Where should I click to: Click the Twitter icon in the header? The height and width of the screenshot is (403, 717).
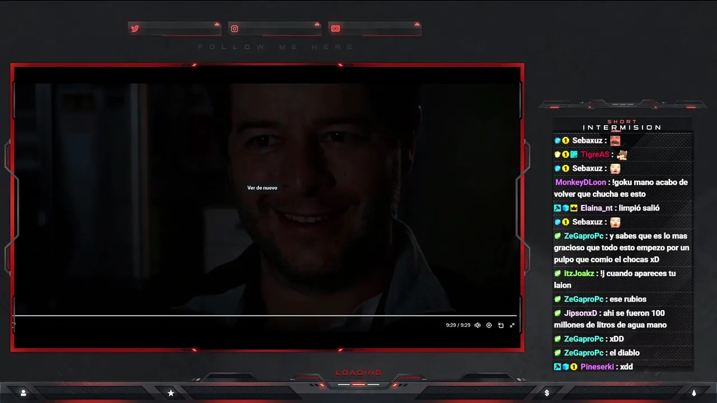[x=134, y=29]
